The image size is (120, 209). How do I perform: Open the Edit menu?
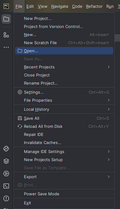pos(30,7)
